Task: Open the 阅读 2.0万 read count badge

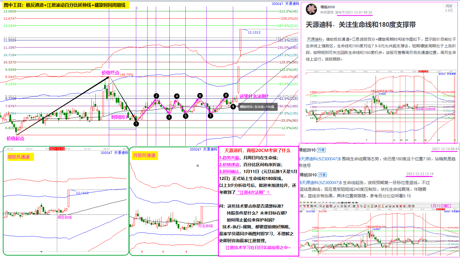Action: point(449,8)
